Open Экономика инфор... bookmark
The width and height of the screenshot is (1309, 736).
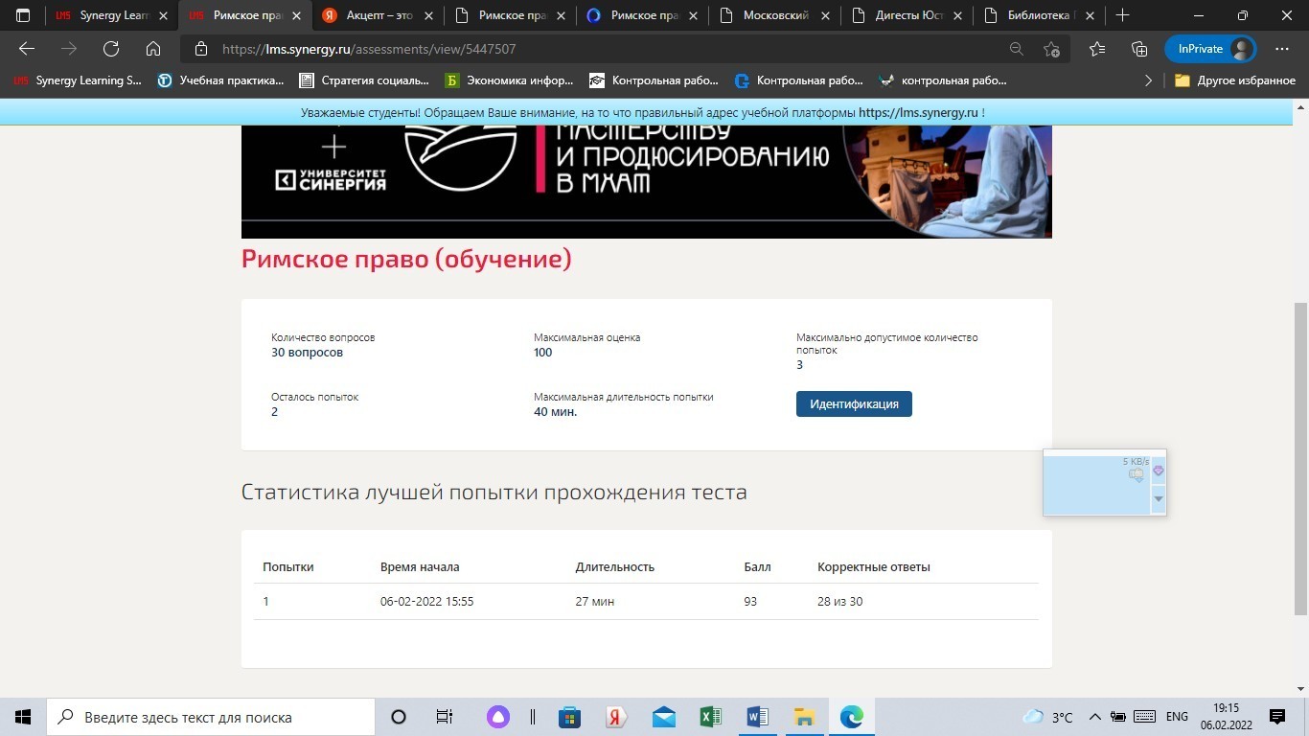pos(510,80)
